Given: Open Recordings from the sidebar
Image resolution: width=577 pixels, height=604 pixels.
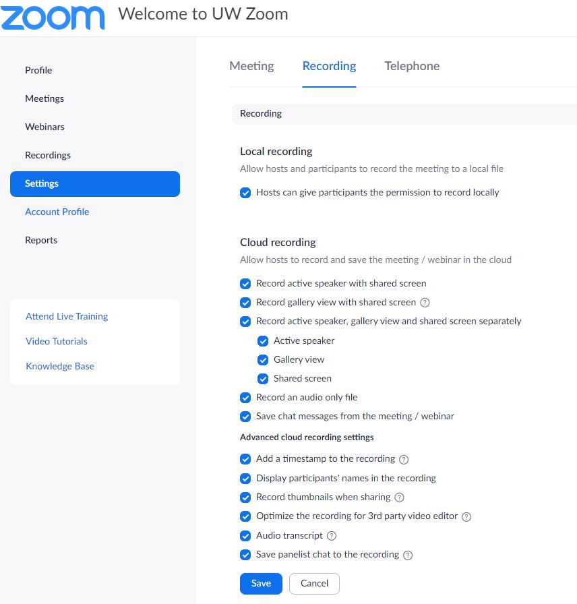Looking at the screenshot, I should (x=48, y=155).
